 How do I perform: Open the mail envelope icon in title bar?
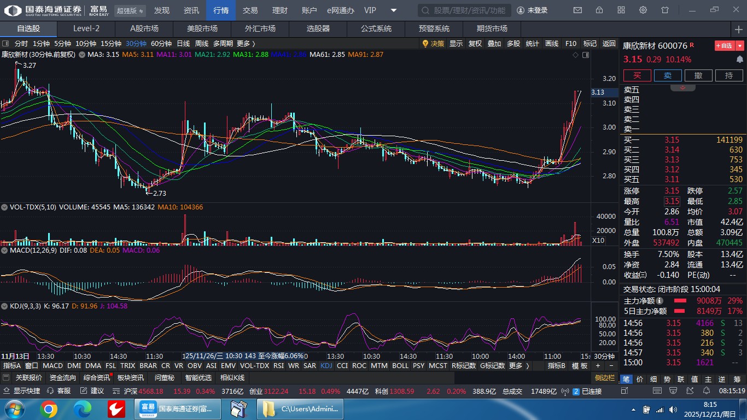point(577,10)
